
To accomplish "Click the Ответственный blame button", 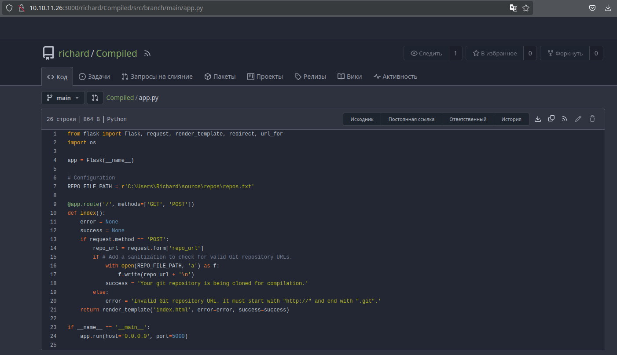I will [468, 119].
